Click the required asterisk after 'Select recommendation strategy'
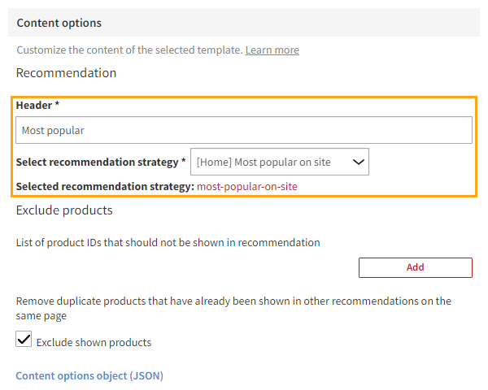The width and height of the screenshot is (488, 390). [183, 162]
